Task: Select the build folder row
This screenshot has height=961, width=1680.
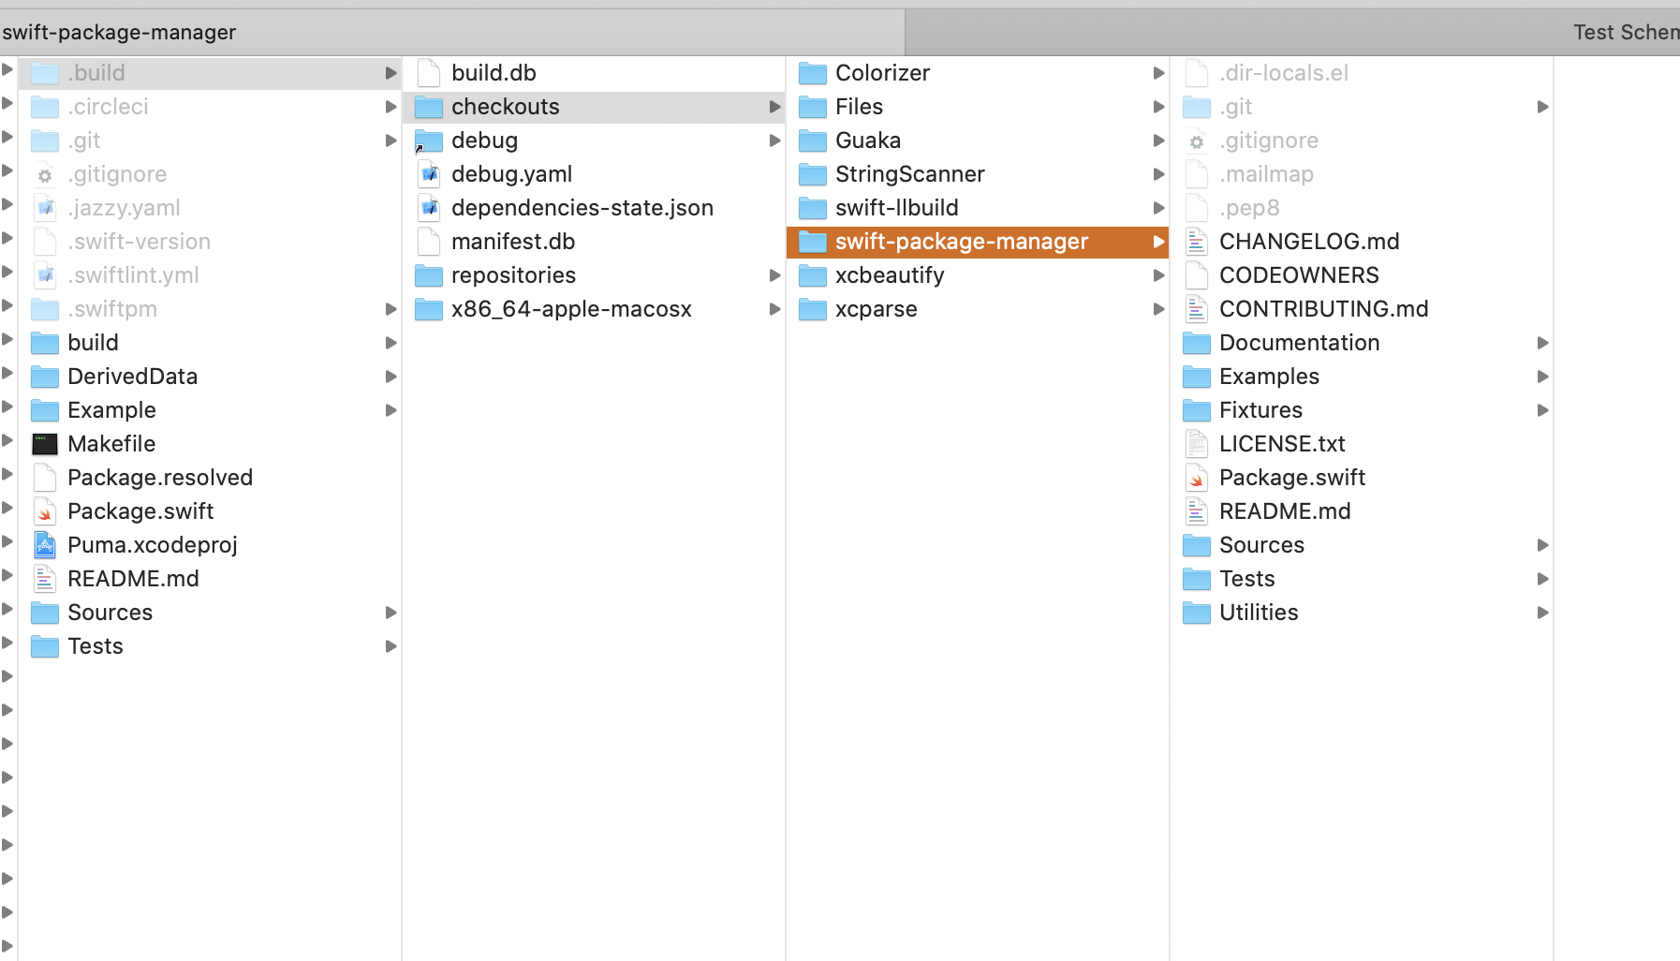Action: [210, 343]
